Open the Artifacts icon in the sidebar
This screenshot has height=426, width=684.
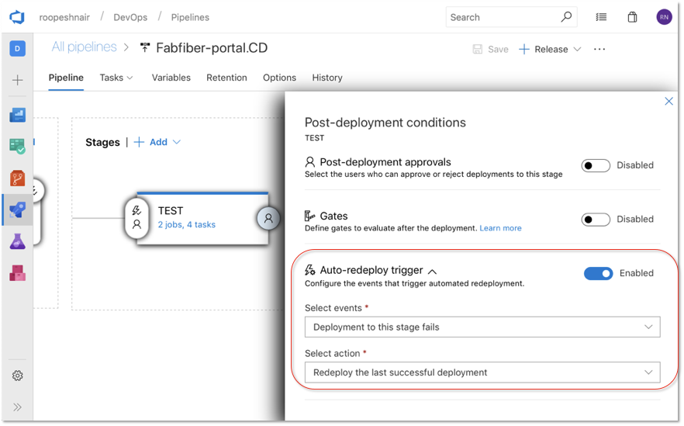(x=17, y=272)
